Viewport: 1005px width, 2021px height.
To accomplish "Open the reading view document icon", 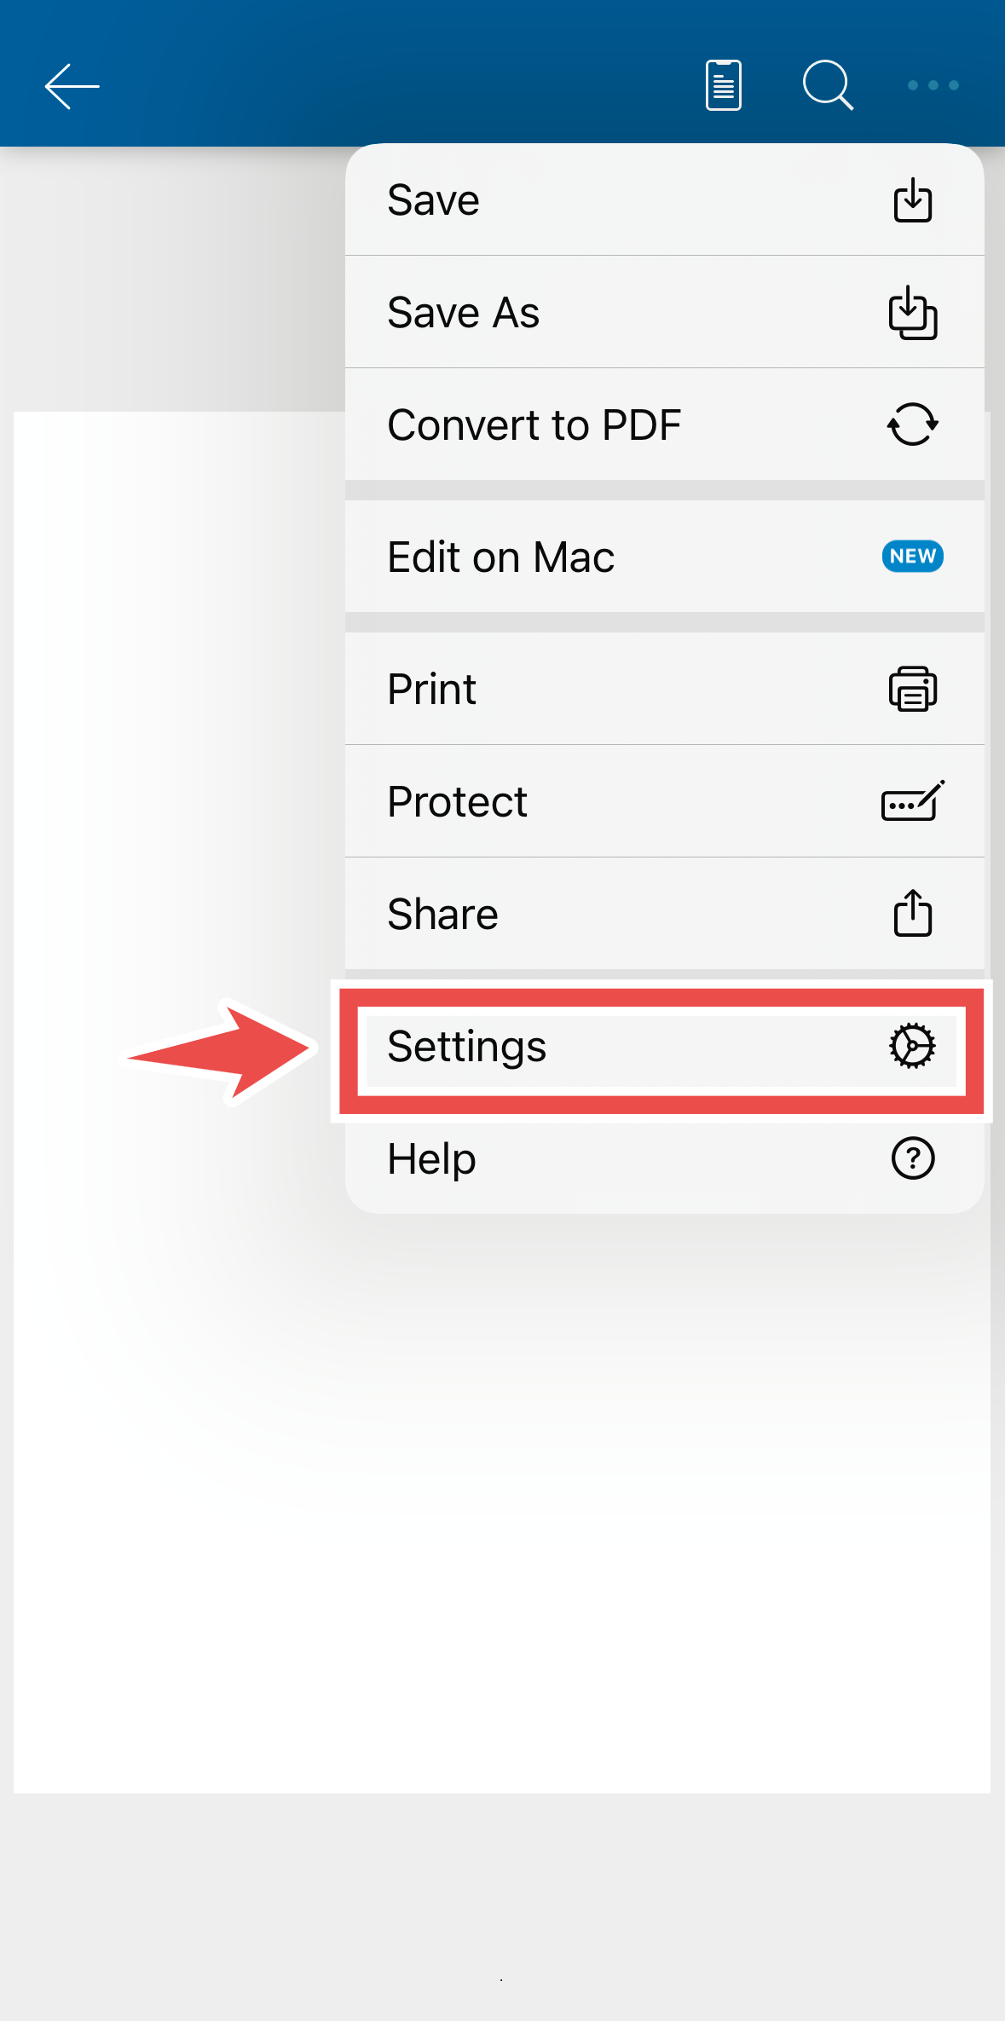I will (723, 85).
